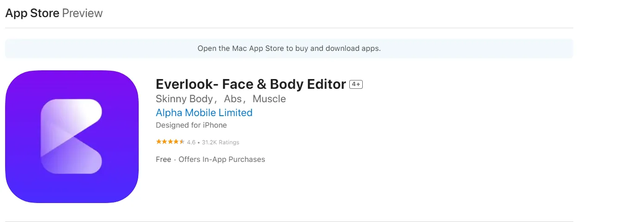Click the last partially filled rating star
The height and width of the screenshot is (222, 629).
pyautogui.click(x=182, y=142)
